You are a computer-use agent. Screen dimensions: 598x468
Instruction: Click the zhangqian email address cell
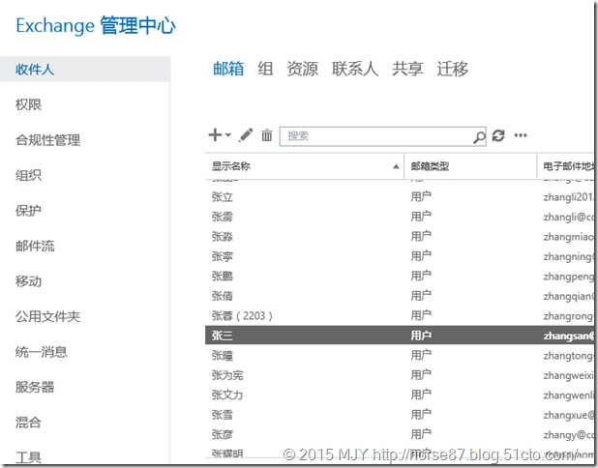click(x=569, y=296)
